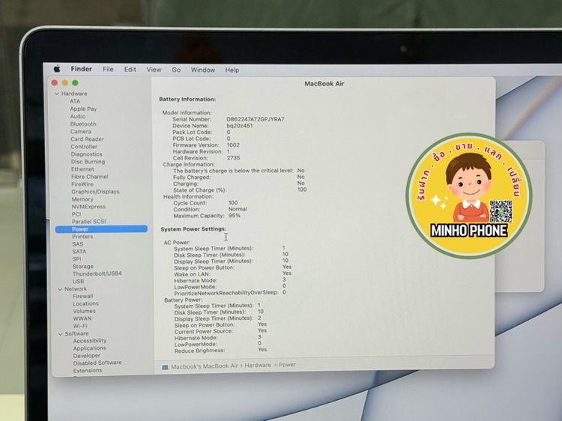Select SATA in the sidebar
562x421 pixels.
pyautogui.click(x=79, y=252)
